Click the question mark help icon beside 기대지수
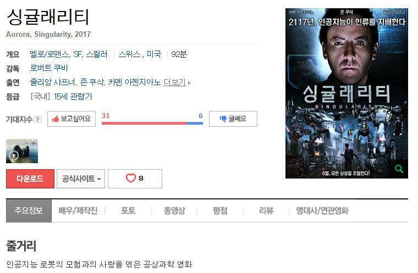 coord(38,119)
